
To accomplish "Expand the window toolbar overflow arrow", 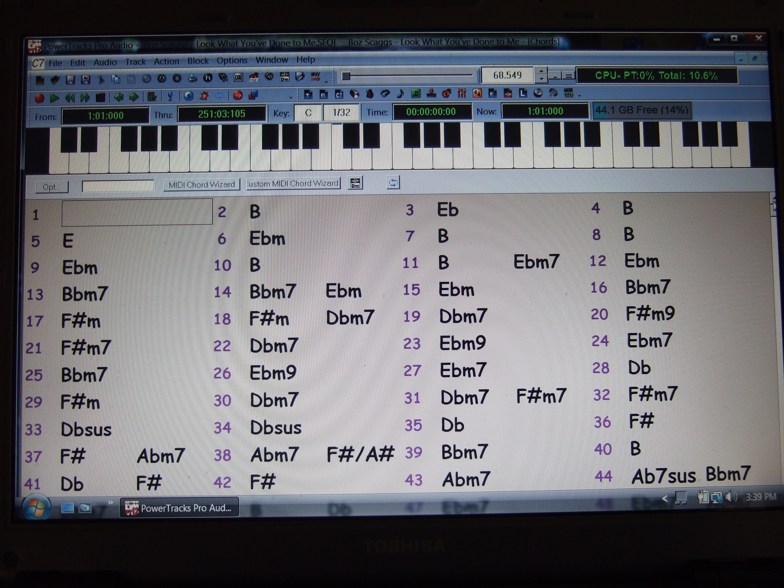I will 579,96.
